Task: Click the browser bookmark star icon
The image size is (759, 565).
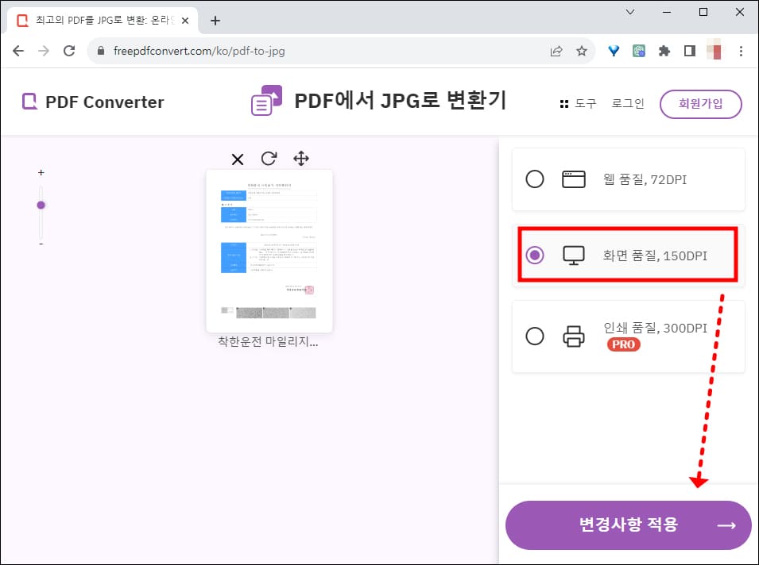Action: tap(582, 50)
